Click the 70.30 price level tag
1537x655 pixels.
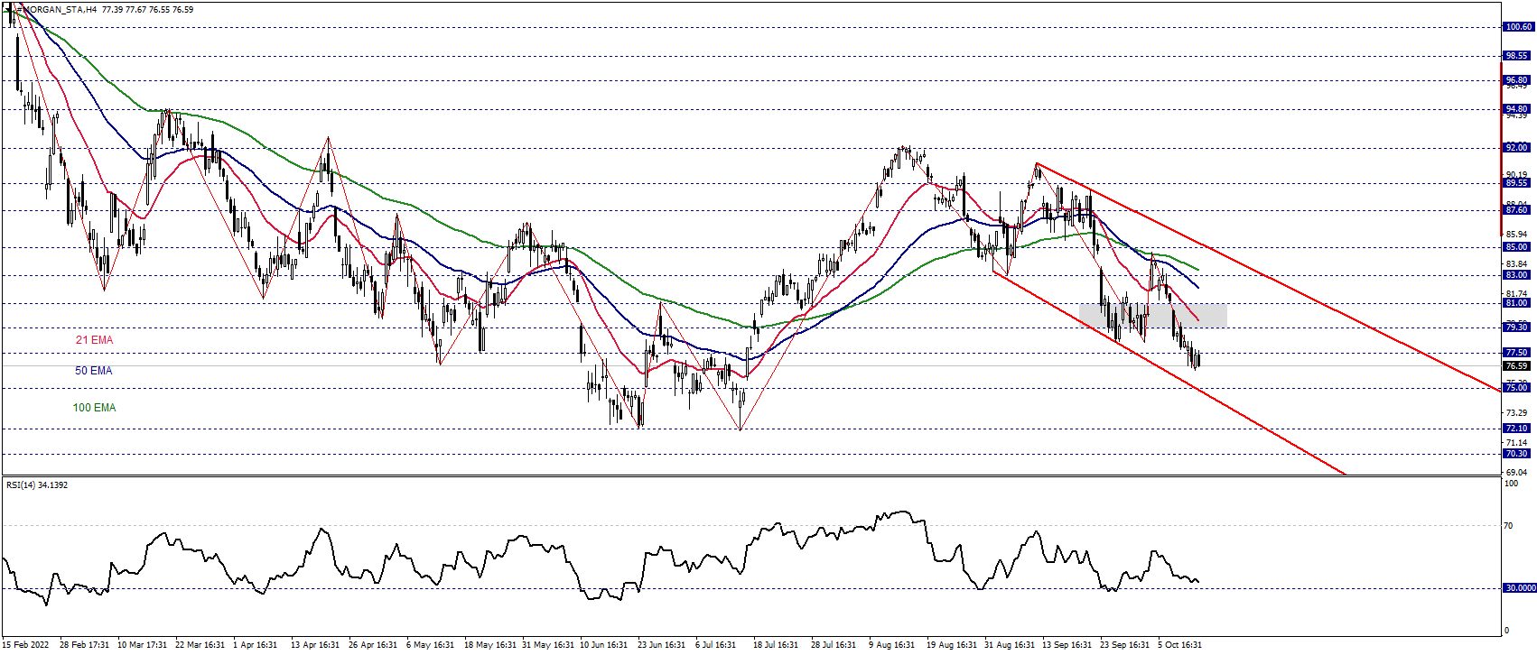(x=1518, y=454)
